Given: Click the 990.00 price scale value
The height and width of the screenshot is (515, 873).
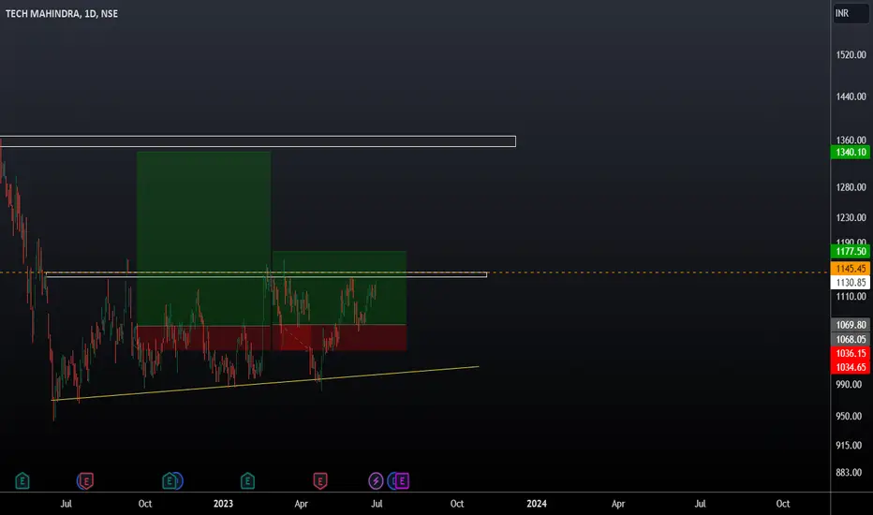Looking at the screenshot, I should (849, 384).
